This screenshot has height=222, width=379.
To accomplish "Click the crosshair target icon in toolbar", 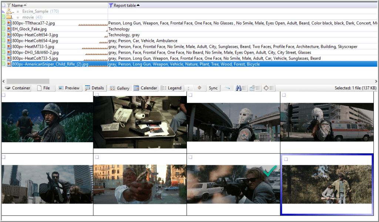I will [x=266, y=88].
